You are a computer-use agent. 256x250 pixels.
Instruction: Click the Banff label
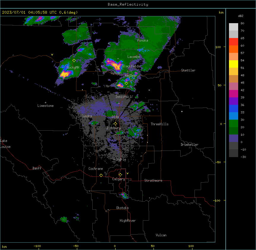pyautogui.click(x=37, y=168)
